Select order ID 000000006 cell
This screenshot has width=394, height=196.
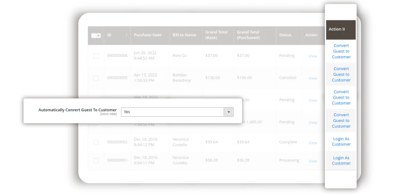point(117,55)
